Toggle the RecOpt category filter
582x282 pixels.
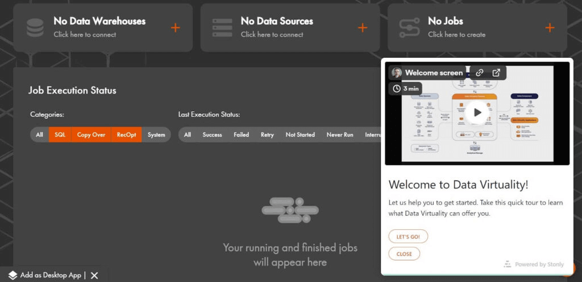pos(126,134)
